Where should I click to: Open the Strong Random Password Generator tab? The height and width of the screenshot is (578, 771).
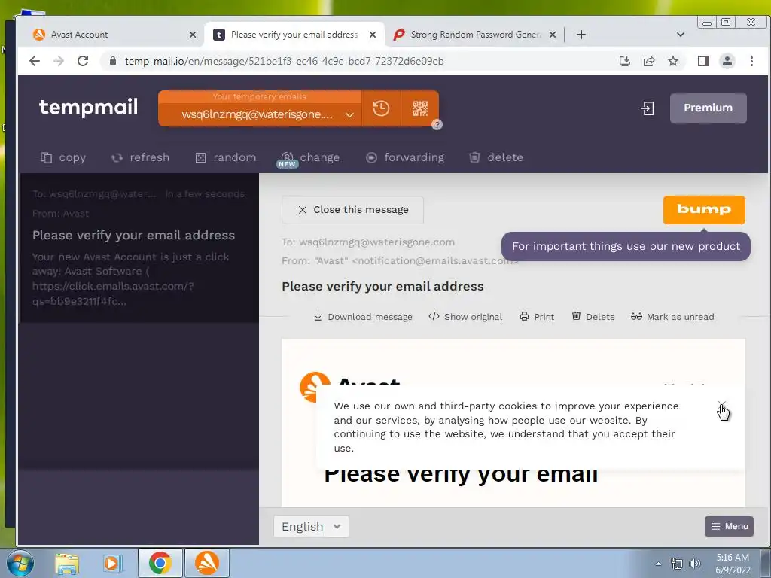click(x=475, y=35)
